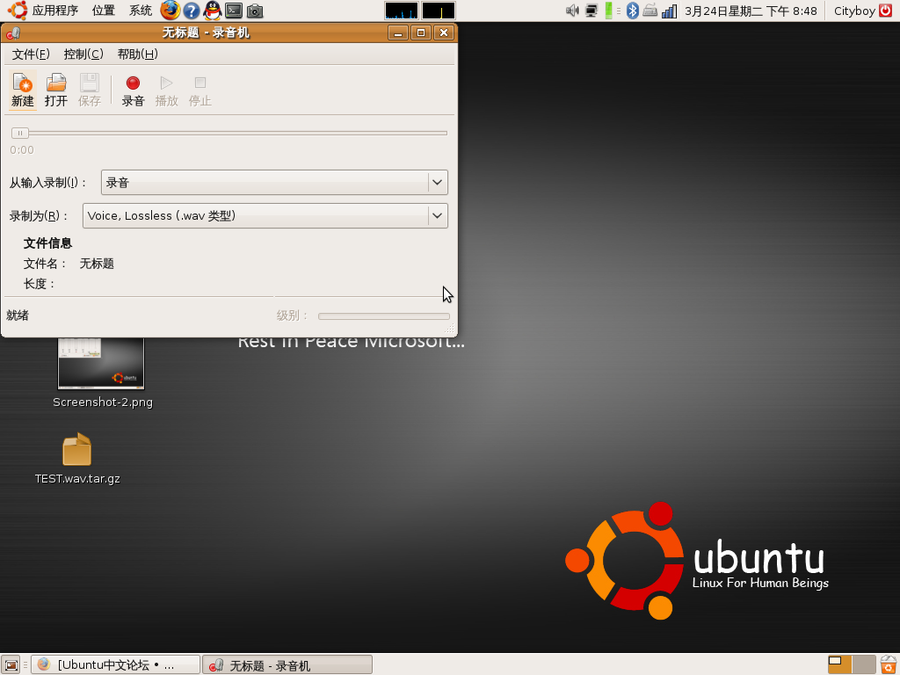Click the Play (播放) toolbar button

166,91
